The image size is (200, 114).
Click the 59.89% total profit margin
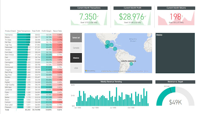[49, 110]
